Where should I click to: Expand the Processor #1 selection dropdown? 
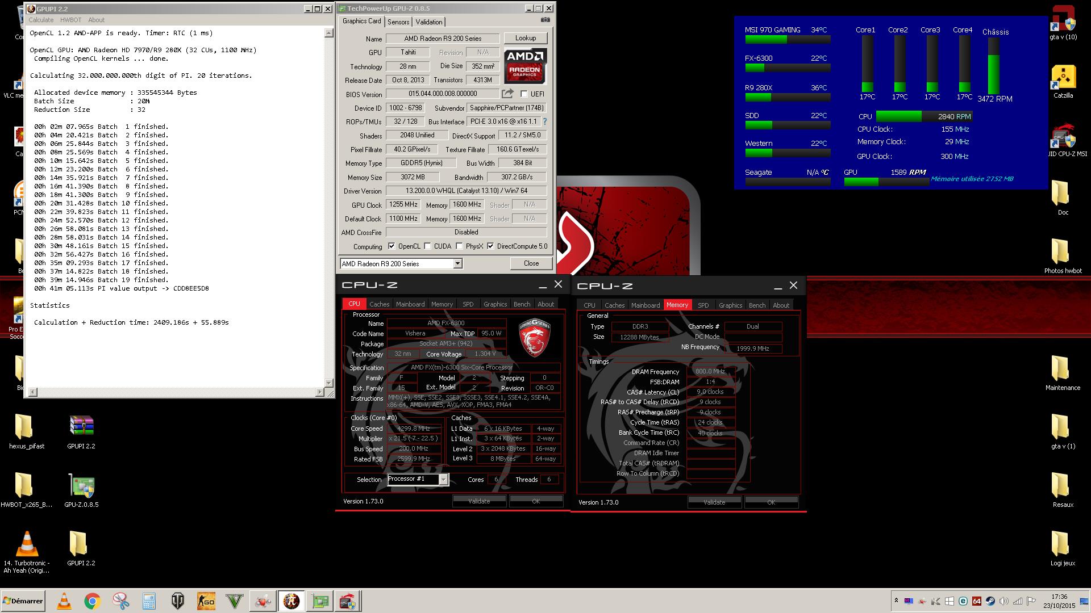pyautogui.click(x=443, y=480)
